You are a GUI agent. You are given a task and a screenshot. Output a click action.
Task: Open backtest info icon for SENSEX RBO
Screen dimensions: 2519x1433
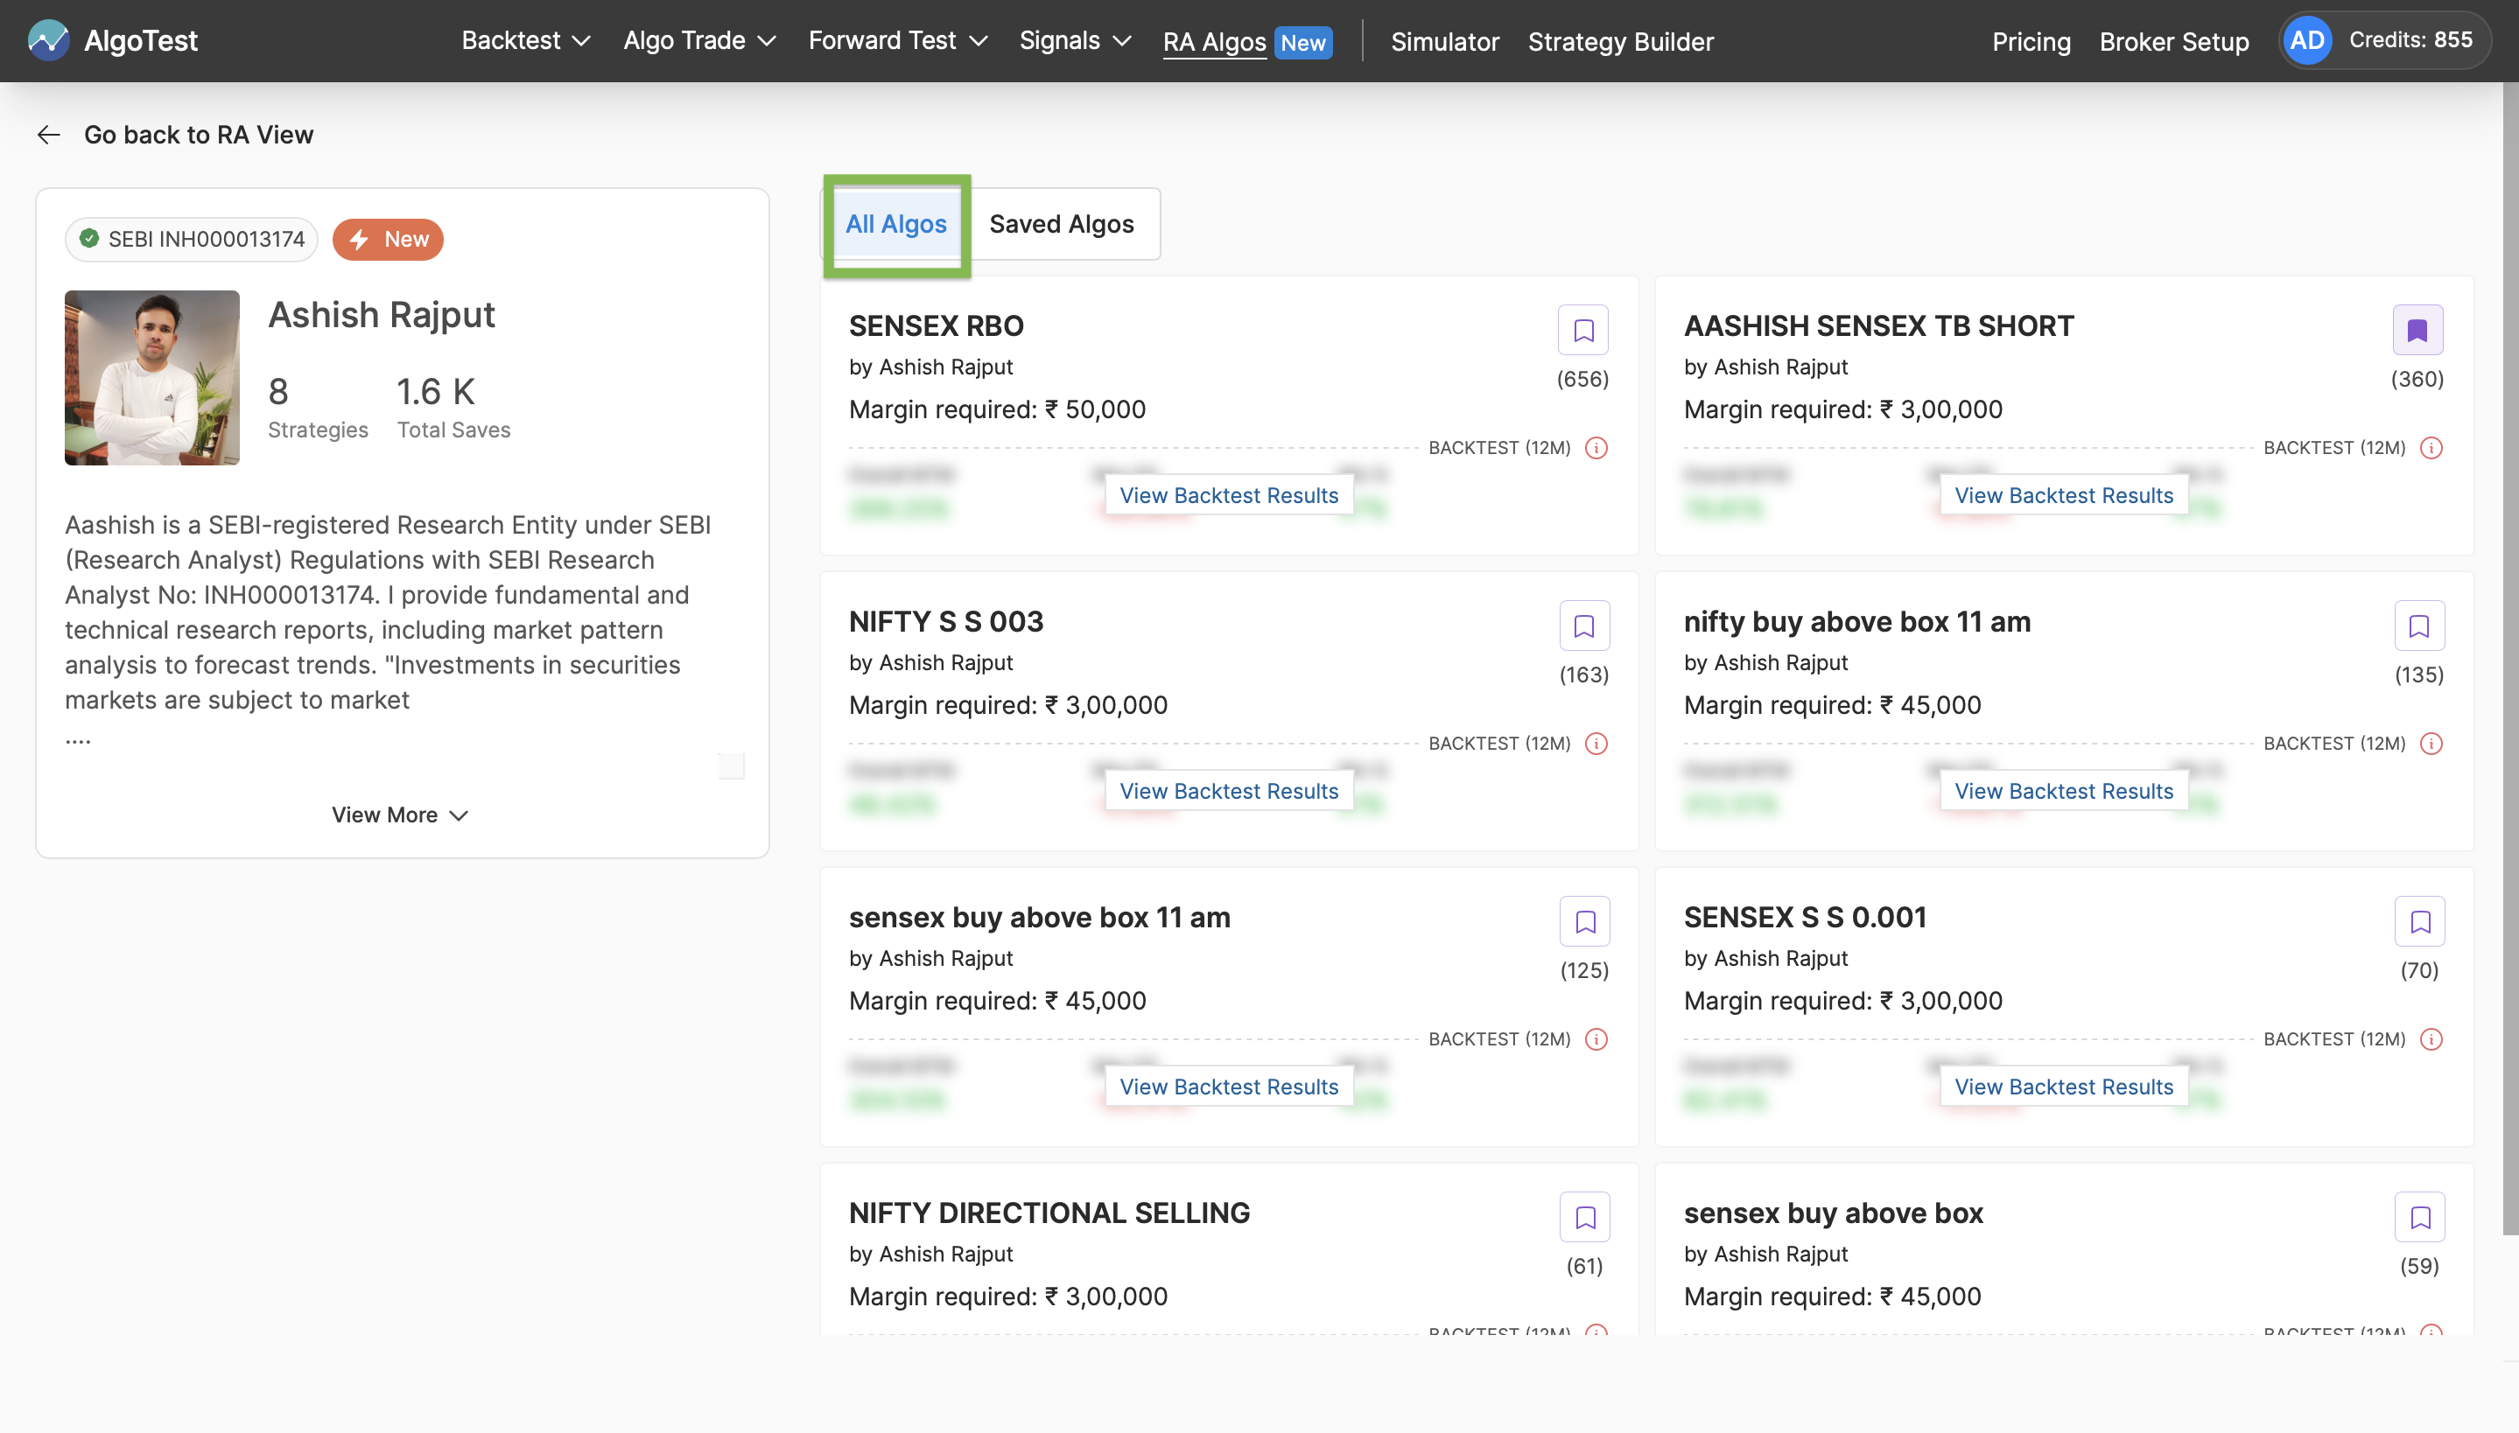pos(1596,448)
